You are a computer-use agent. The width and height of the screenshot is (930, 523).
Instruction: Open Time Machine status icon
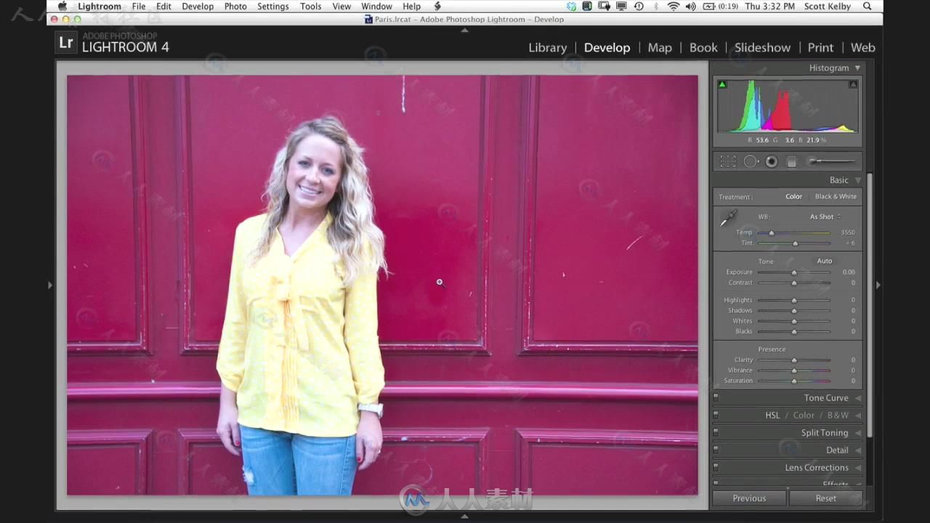(639, 7)
